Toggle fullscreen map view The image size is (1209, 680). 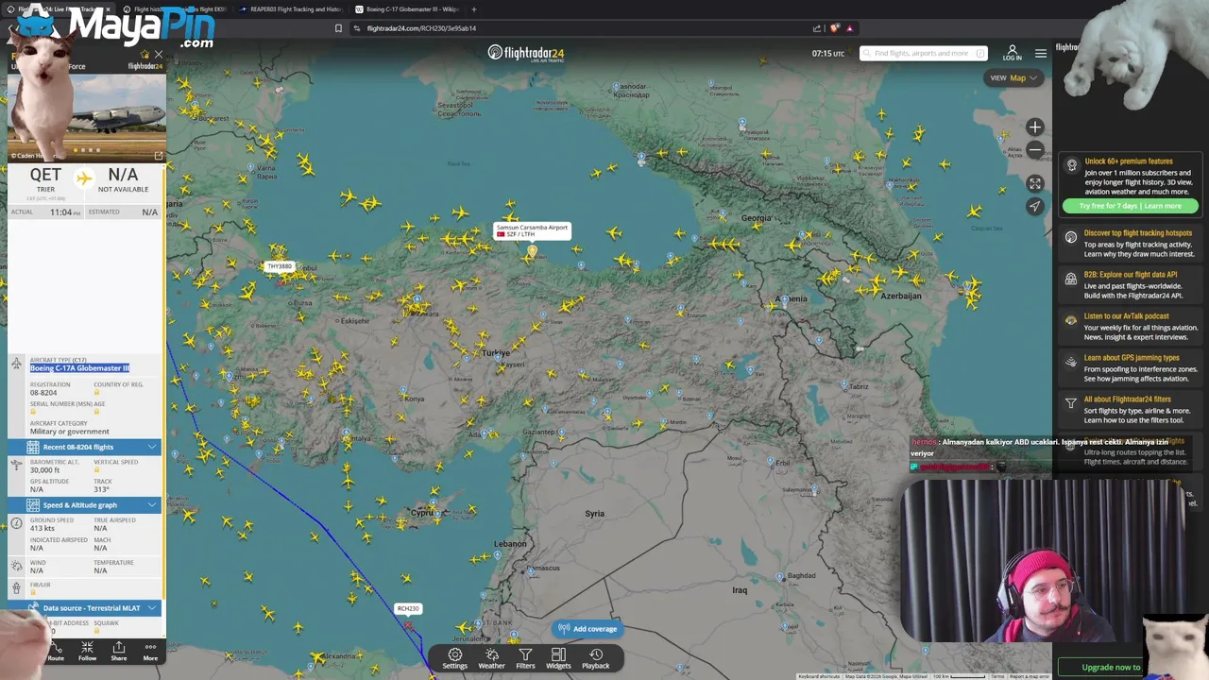click(1035, 183)
